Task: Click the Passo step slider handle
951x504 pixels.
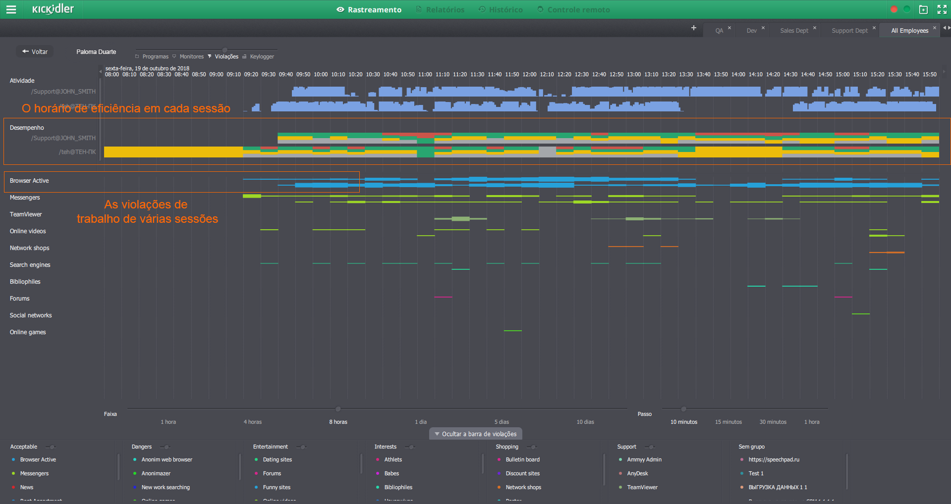Action: pos(683,409)
